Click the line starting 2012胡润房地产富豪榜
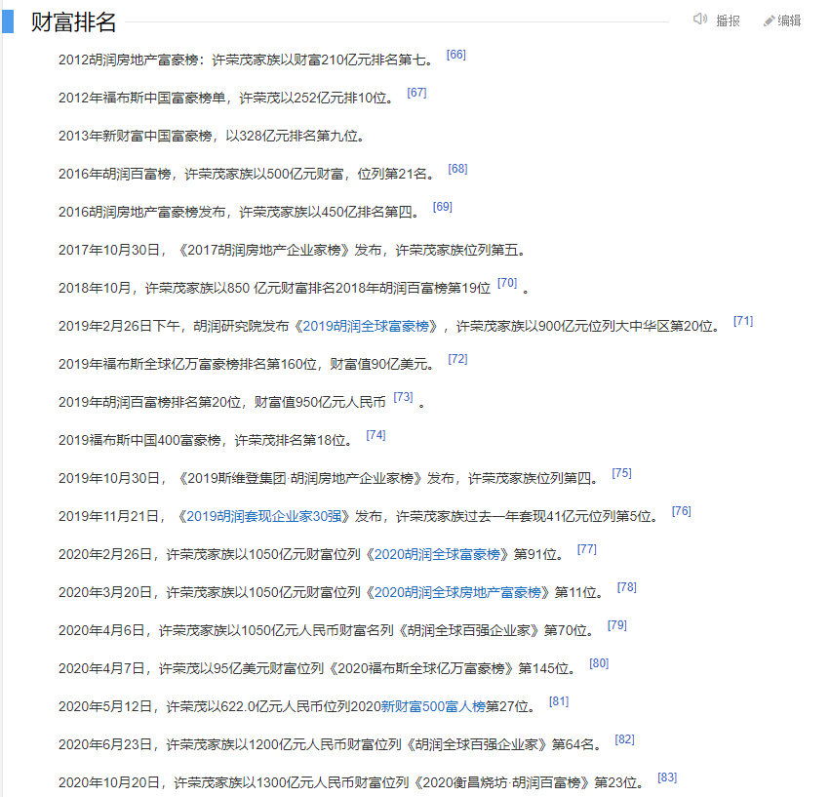Viewport: 830px width, 797px height. pos(246,60)
